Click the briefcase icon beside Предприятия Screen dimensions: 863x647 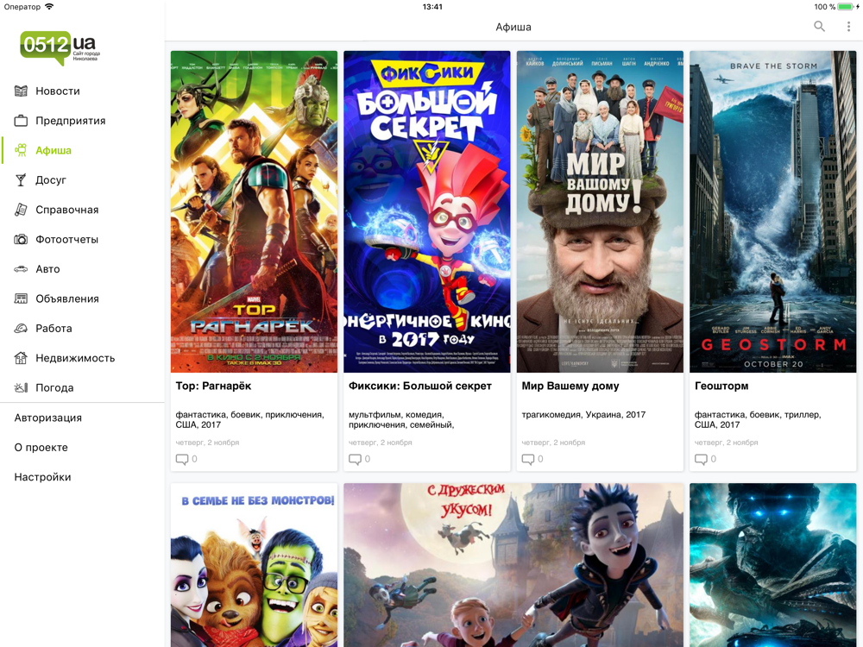point(21,121)
